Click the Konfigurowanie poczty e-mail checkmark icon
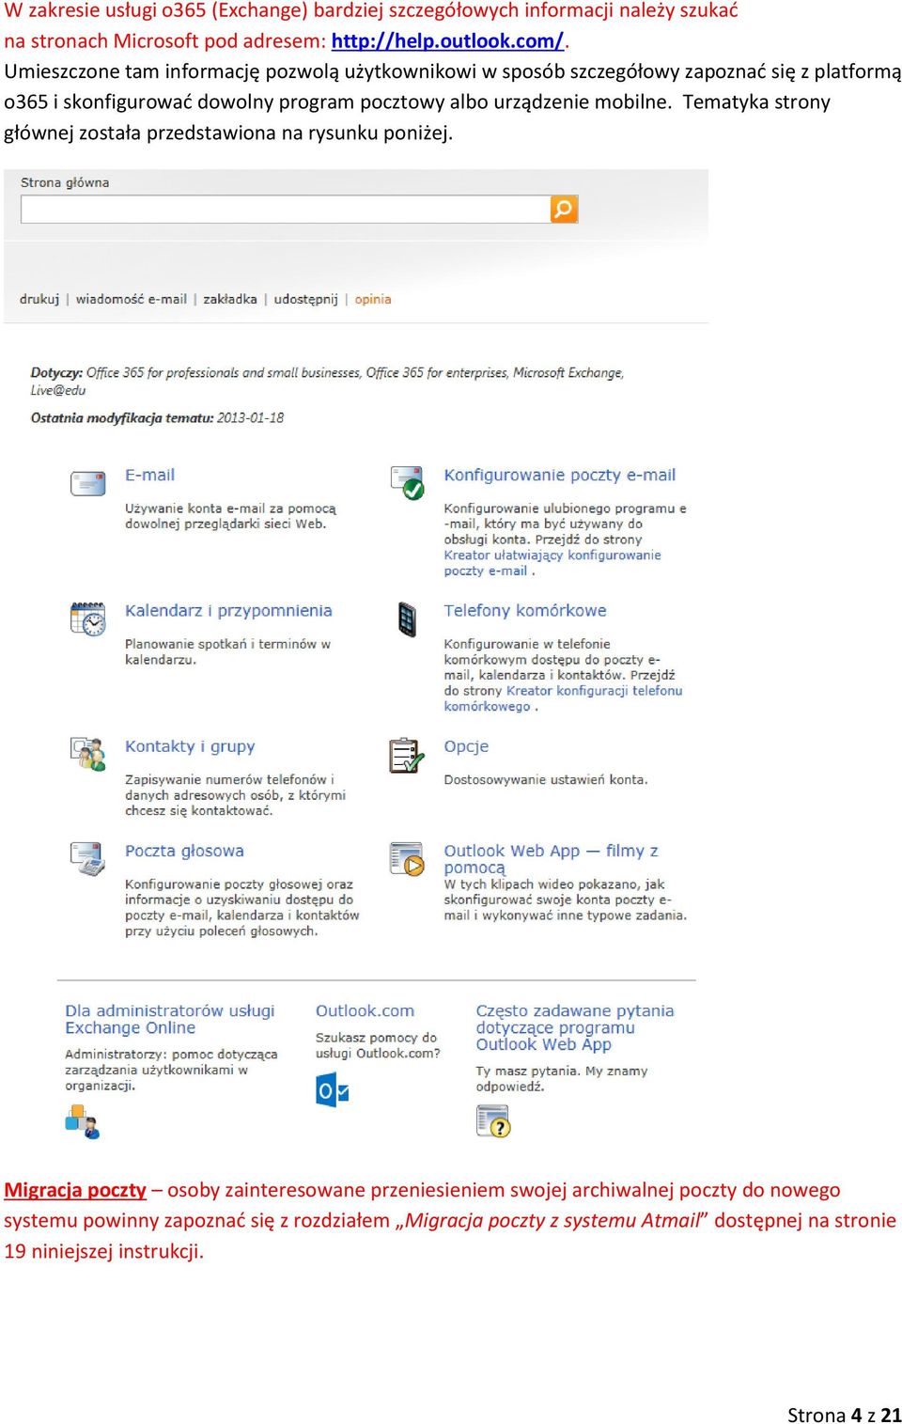 click(407, 482)
